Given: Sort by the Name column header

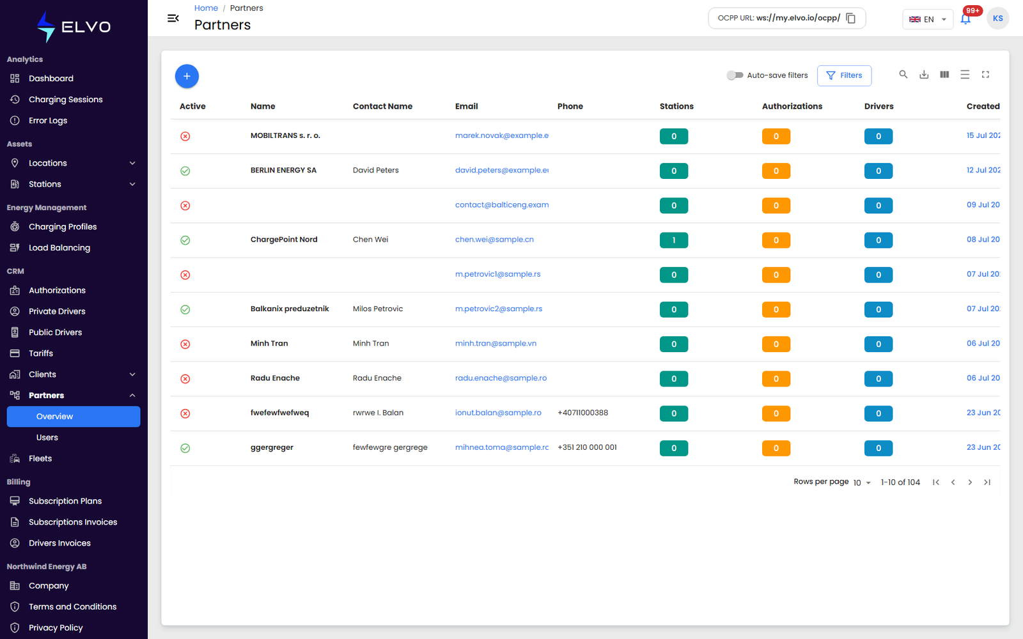Looking at the screenshot, I should (x=263, y=107).
